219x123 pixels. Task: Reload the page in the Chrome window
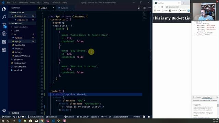(162, 7)
